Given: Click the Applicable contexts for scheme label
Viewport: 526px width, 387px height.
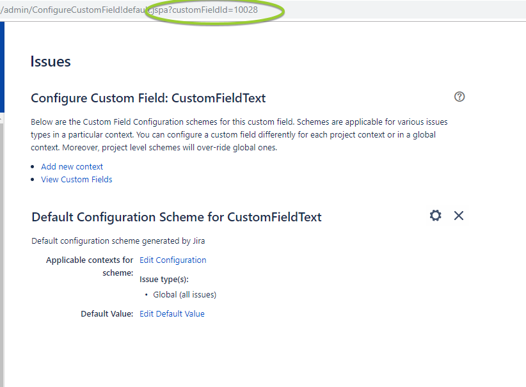Looking at the screenshot, I should pyautogui.click(x=90, y=266).
